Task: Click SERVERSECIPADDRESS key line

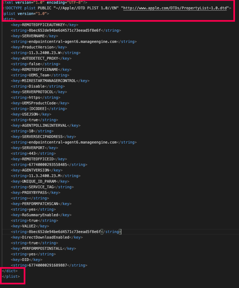Action: [x=44, y=137]
